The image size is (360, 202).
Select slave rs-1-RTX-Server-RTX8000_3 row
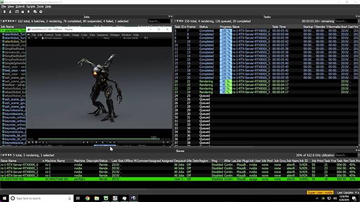(x=180, y=176)
